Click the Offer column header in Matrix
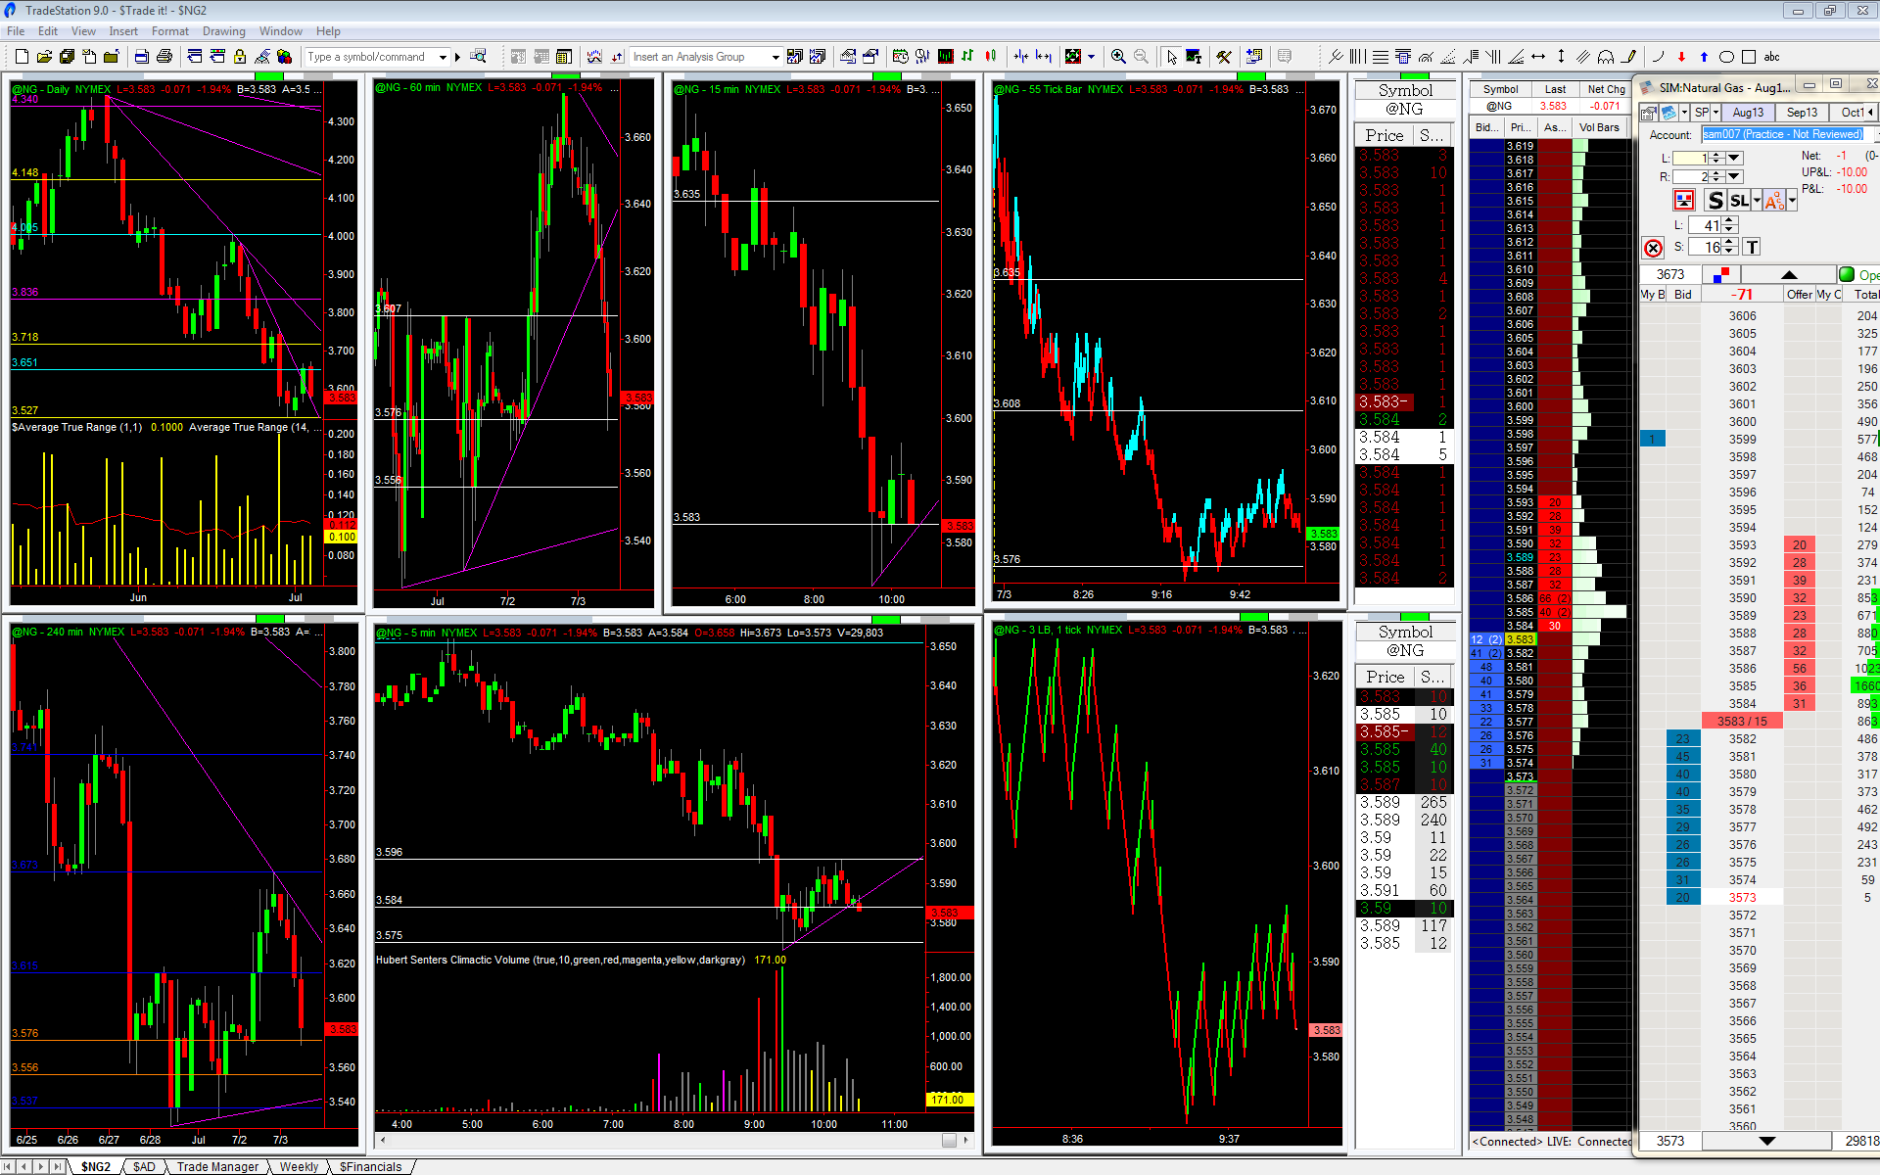This screenshot has height=1175, width=1880. pos(1799,294)
